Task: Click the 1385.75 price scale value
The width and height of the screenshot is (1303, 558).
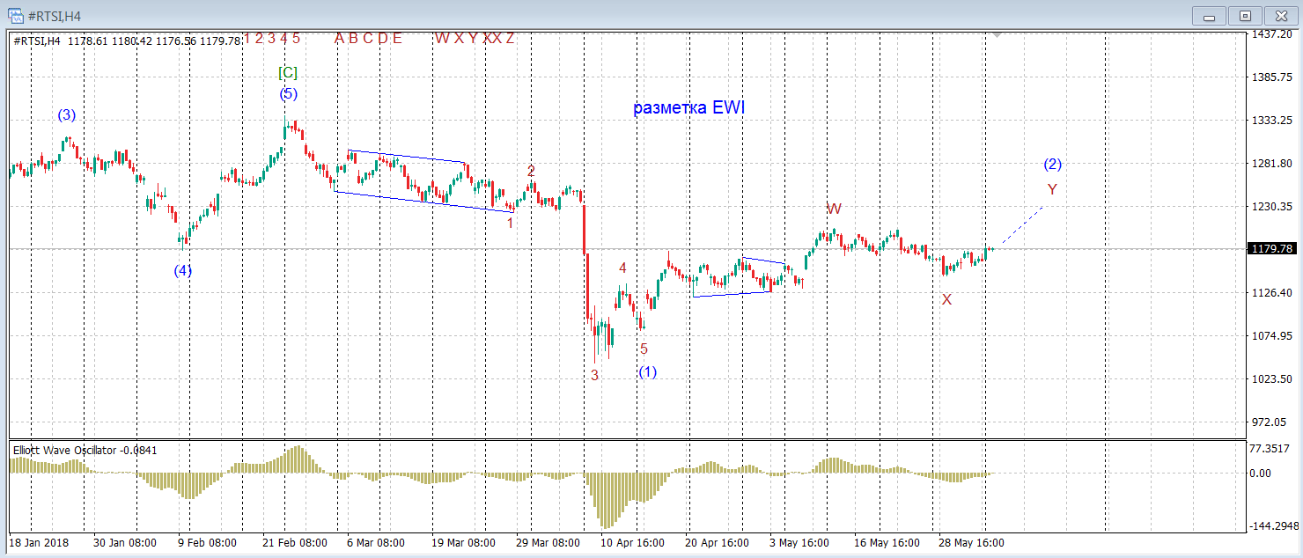Action: pos(1272,77)
